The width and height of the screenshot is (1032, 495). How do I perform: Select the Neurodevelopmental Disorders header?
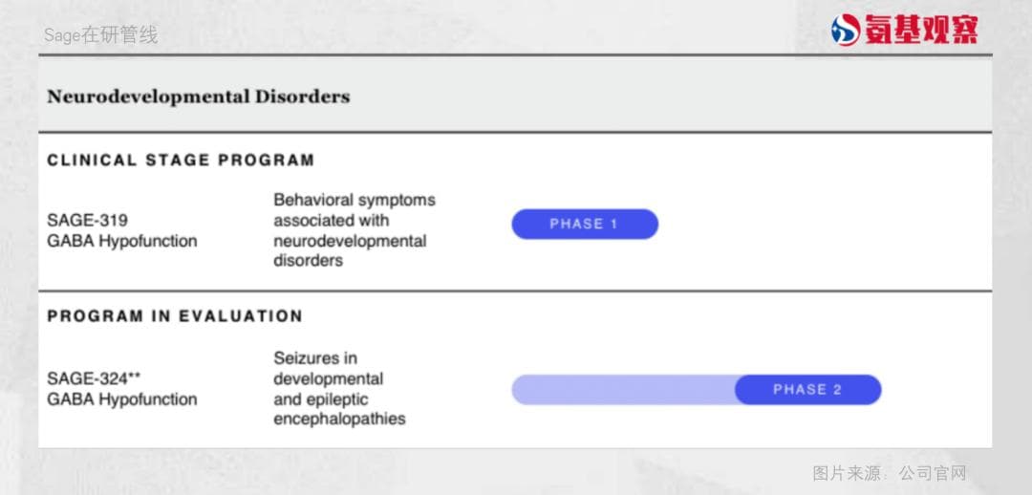[198, 97]
